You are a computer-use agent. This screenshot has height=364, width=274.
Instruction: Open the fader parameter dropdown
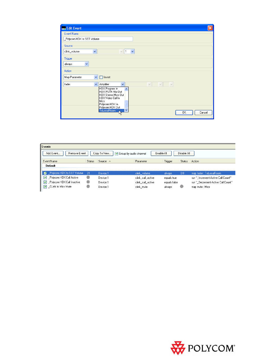click(x=96, y=84)
